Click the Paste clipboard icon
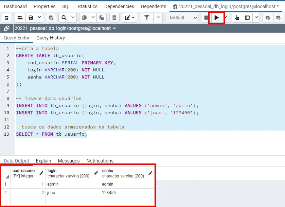Screen dimensions: 285x207 (x=102, y=18)
